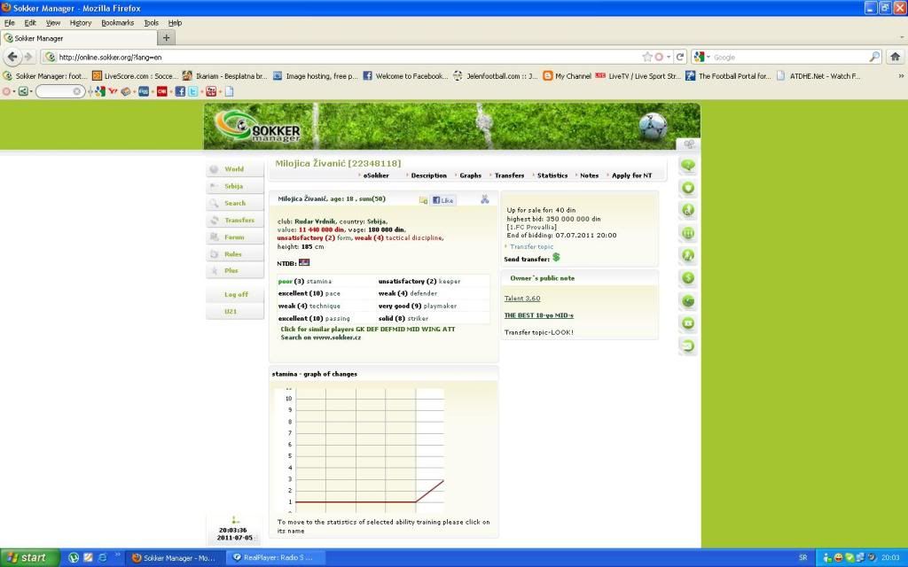Image resolution: width=908 pixels, height=567 pixels.
Task: Open the History menu
Action: 80,22
